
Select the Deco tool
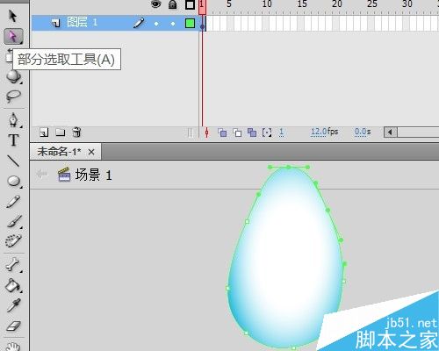tap(13, 240)
